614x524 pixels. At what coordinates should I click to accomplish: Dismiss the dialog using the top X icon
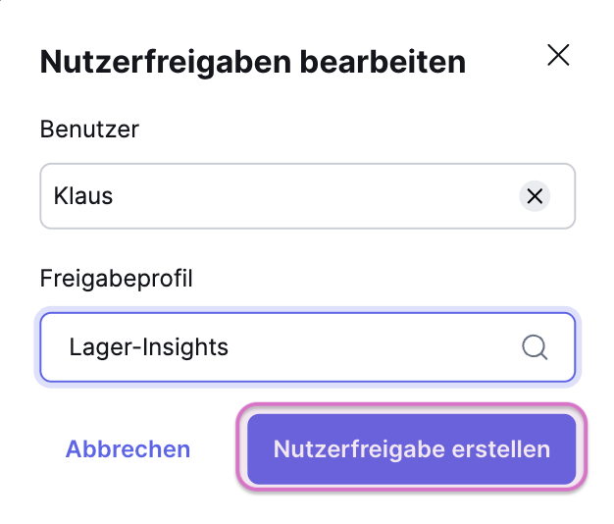click(558, 55)
